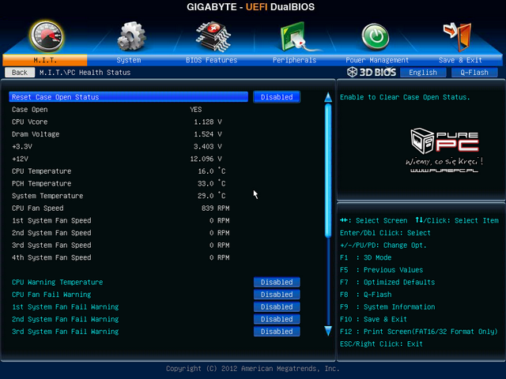Click the +3.3V voltage label
This screenshot has height=379, width=506.
pyautogui.click(x=22, y=146)
